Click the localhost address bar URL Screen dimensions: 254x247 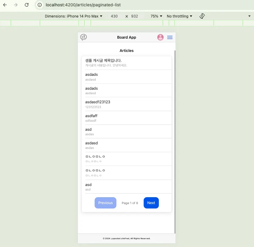[83, 5]
